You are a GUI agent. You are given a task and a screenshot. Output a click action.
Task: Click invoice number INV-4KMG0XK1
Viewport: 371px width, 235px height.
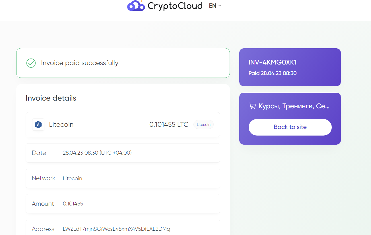[273, 63]
